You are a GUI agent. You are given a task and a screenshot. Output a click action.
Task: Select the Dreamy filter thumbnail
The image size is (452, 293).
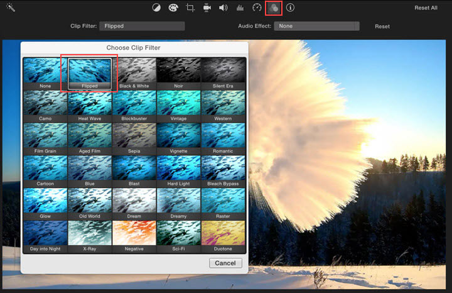(x=178, y=204)
